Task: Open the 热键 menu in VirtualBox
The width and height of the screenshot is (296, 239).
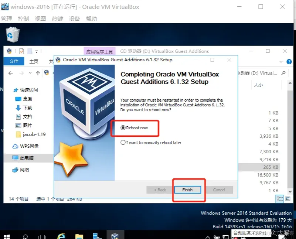Action: point(57,19)
